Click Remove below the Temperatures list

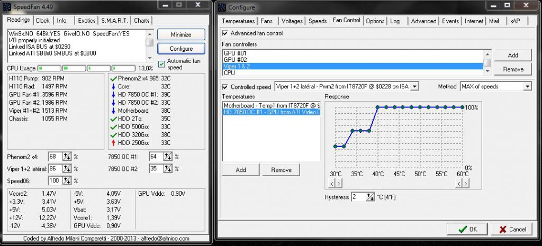(x=281, y=170)
